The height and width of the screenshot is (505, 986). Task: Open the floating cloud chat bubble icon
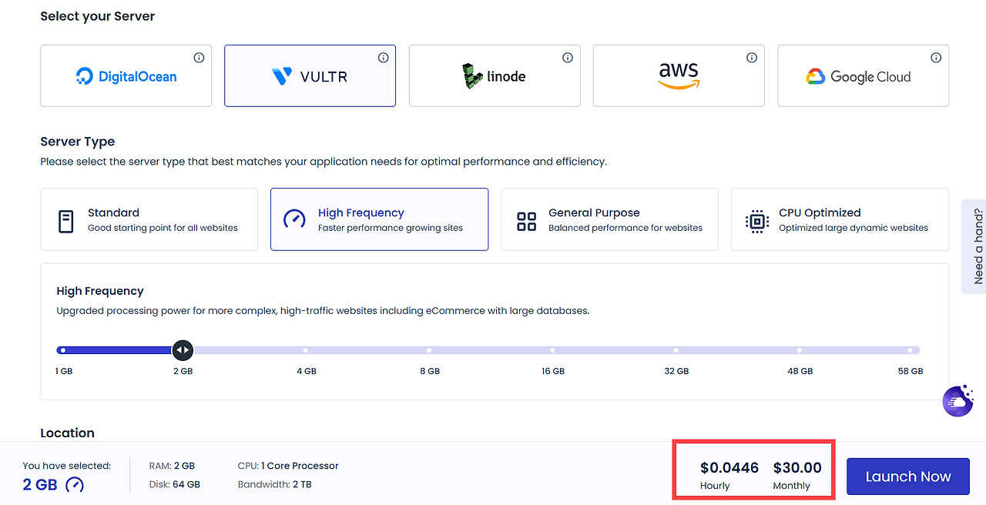(958, 401)
